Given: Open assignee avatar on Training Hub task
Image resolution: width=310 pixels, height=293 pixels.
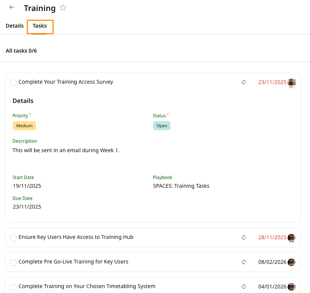Looking at the screenshot, I should click(x=291, y=238).
